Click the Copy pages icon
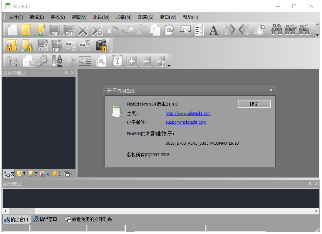 tap(155, 30)
